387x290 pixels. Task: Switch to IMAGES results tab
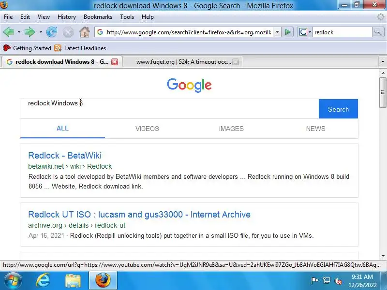point(231,129)
